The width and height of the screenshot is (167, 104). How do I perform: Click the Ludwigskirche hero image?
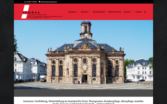click(83, 55)
